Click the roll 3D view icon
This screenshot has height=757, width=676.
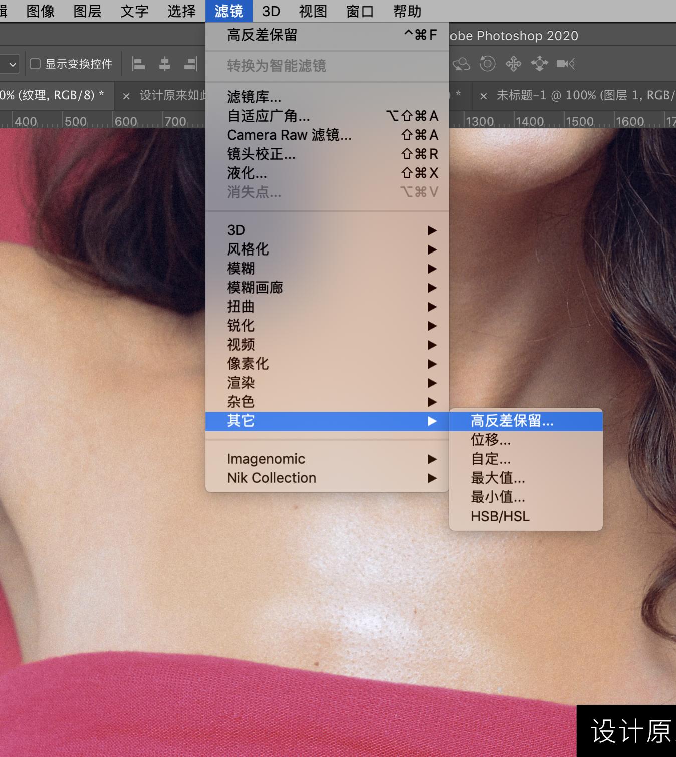tap(487, 64)
